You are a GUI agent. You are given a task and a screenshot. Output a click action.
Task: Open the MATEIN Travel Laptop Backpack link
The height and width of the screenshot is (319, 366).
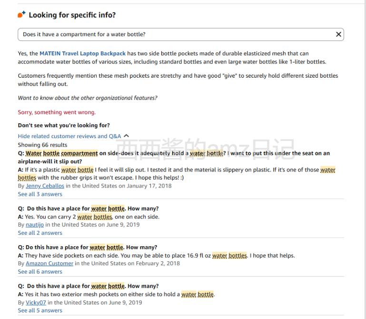pos(82,53)
